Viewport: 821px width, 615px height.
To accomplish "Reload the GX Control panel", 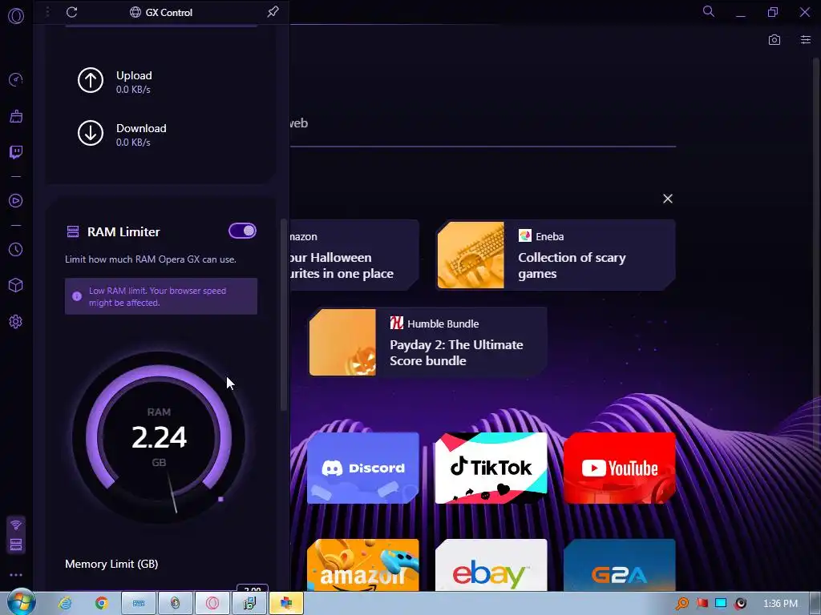I will [71, 12].
